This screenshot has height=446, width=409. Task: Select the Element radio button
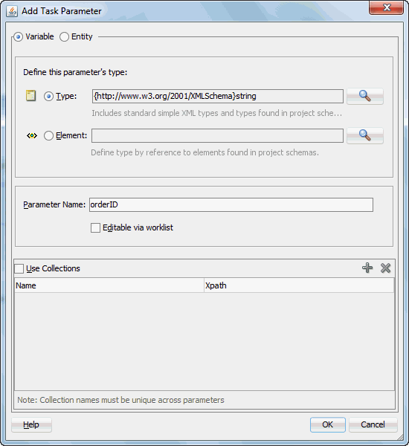(x=48, y=136)
